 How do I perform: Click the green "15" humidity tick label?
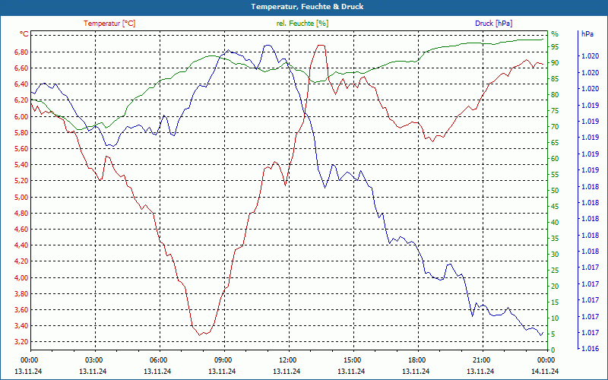(x=555, y=302)
